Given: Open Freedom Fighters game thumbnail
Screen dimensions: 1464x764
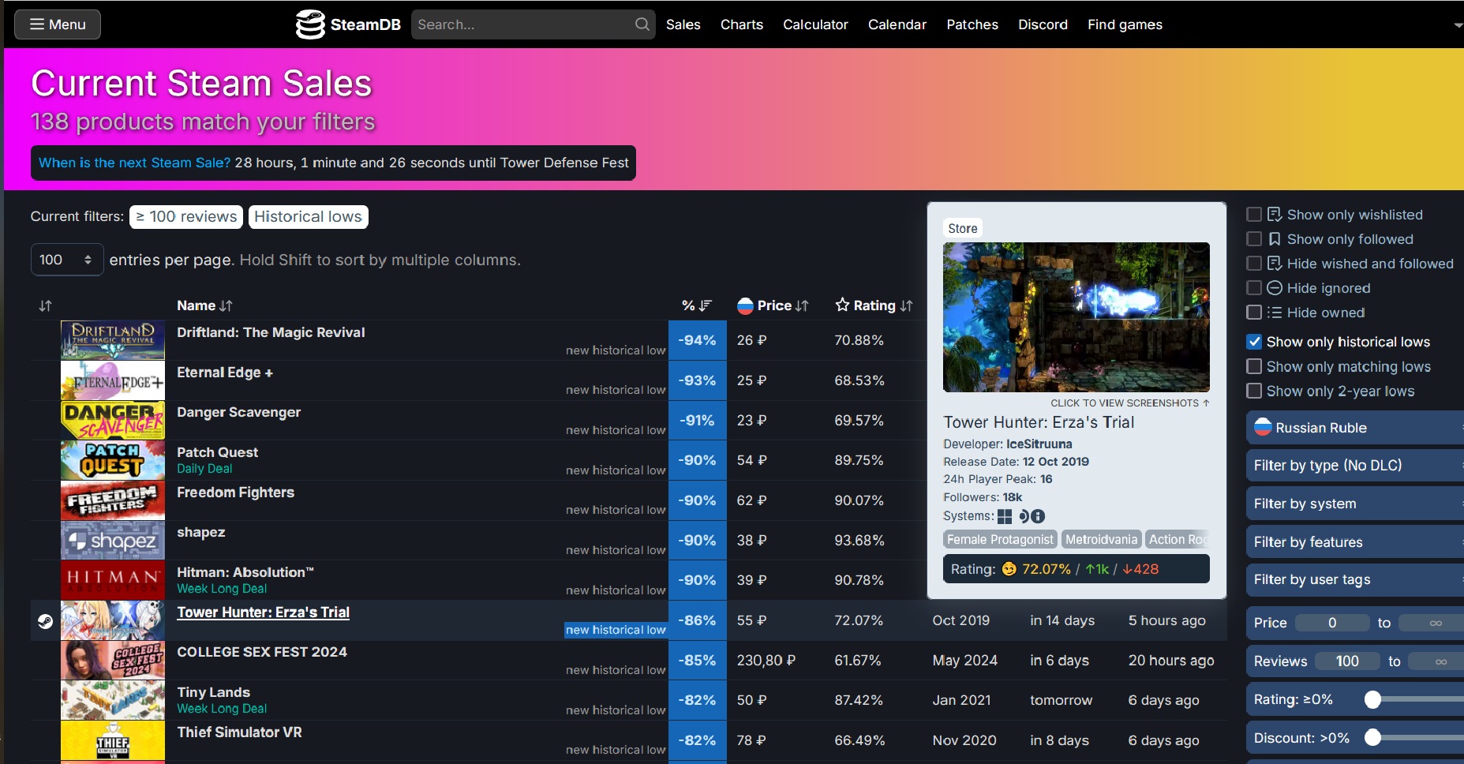Looking at the screenshot, I should tap(113, 500).
